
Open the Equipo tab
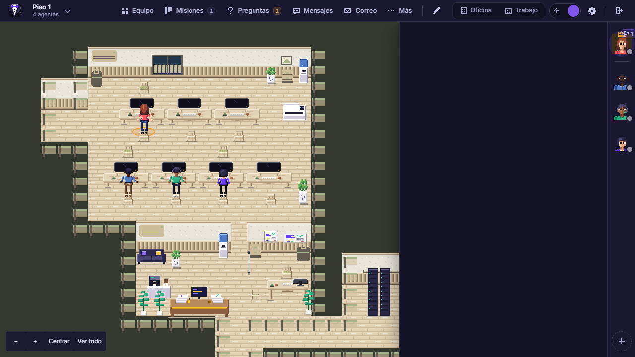tap(137, 11)
